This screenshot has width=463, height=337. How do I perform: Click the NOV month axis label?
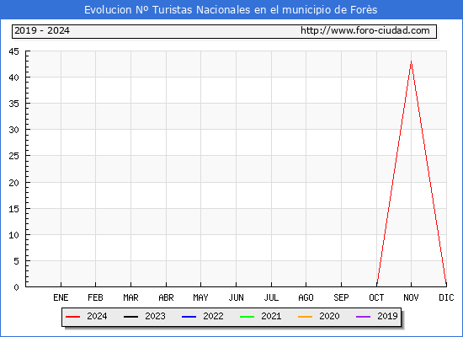[x=411, y=297]
